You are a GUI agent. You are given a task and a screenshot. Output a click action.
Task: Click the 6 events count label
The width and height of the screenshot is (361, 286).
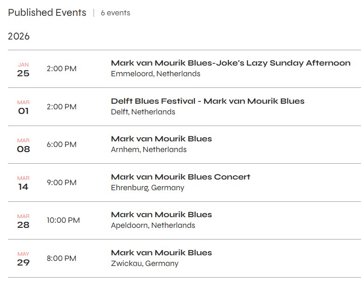coord(115,13)
